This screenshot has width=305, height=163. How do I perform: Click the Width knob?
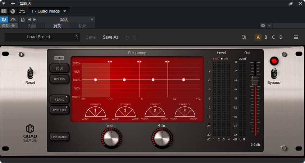click(111, 138)
